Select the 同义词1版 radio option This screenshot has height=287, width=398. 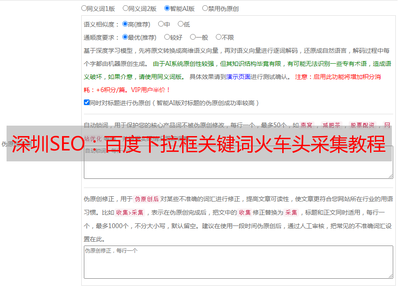coord(84,8)
